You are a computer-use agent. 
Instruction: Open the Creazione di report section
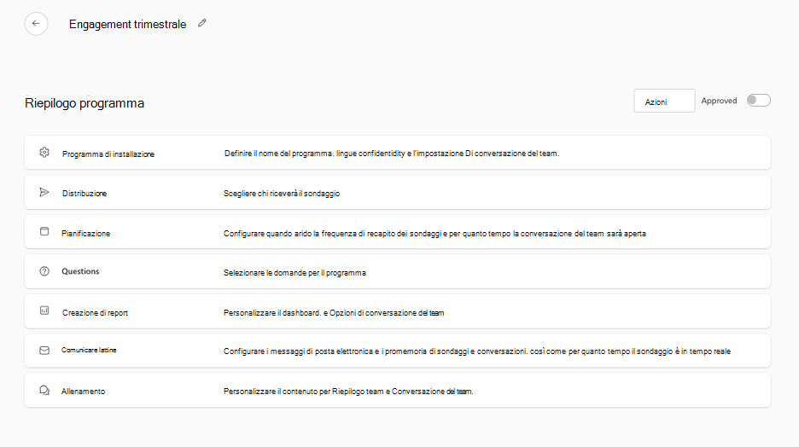pos(398,311)
